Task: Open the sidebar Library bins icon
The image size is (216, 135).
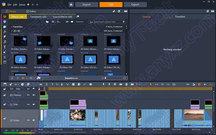Action: pos(5,17)
